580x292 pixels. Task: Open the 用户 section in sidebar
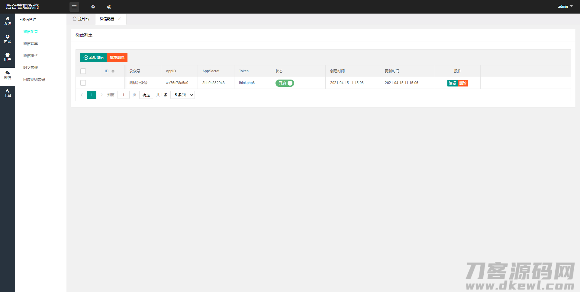click(x=8, y=57)
